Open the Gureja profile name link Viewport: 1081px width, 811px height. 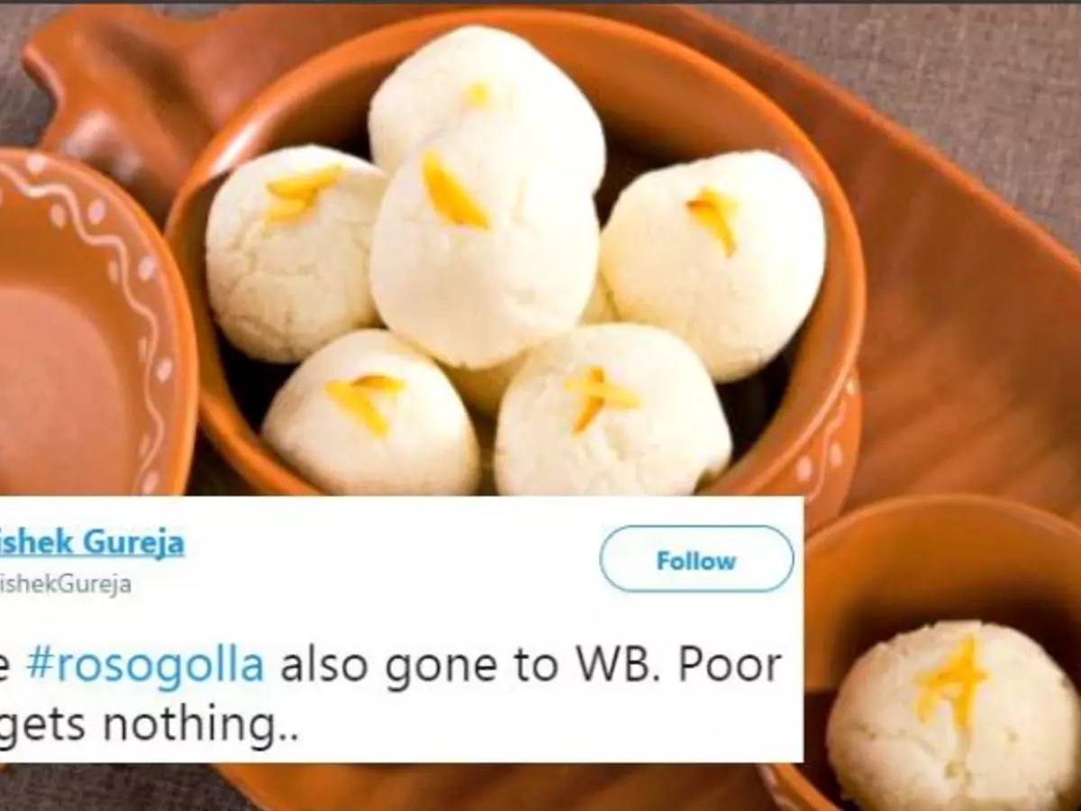pyautogui.click(x=92, y=542)
